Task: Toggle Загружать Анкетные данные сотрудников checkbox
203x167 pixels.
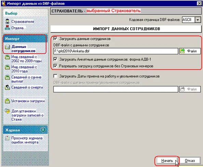Action: coord(55,59)
